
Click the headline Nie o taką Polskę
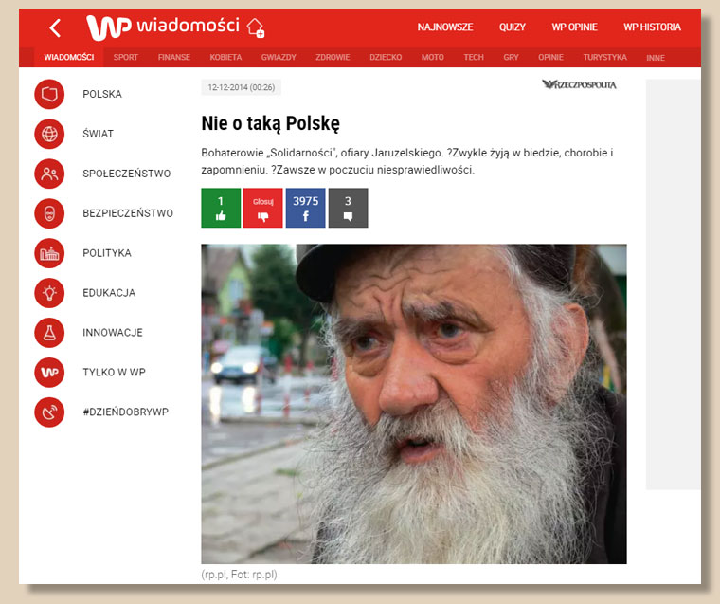click(x=270, y=123)
